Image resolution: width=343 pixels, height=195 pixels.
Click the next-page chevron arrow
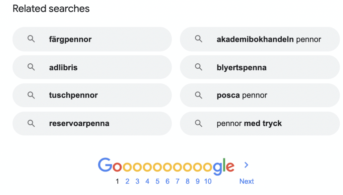pyautogui.click(x=247, y=165)
